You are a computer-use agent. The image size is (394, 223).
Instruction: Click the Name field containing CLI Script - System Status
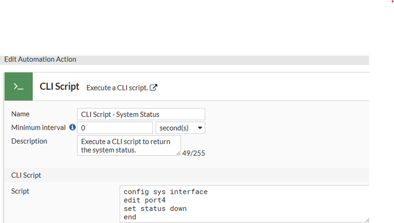tap(140, 114)
